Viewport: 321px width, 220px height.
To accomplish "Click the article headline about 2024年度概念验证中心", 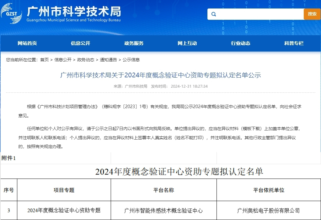I will (160, 75).
